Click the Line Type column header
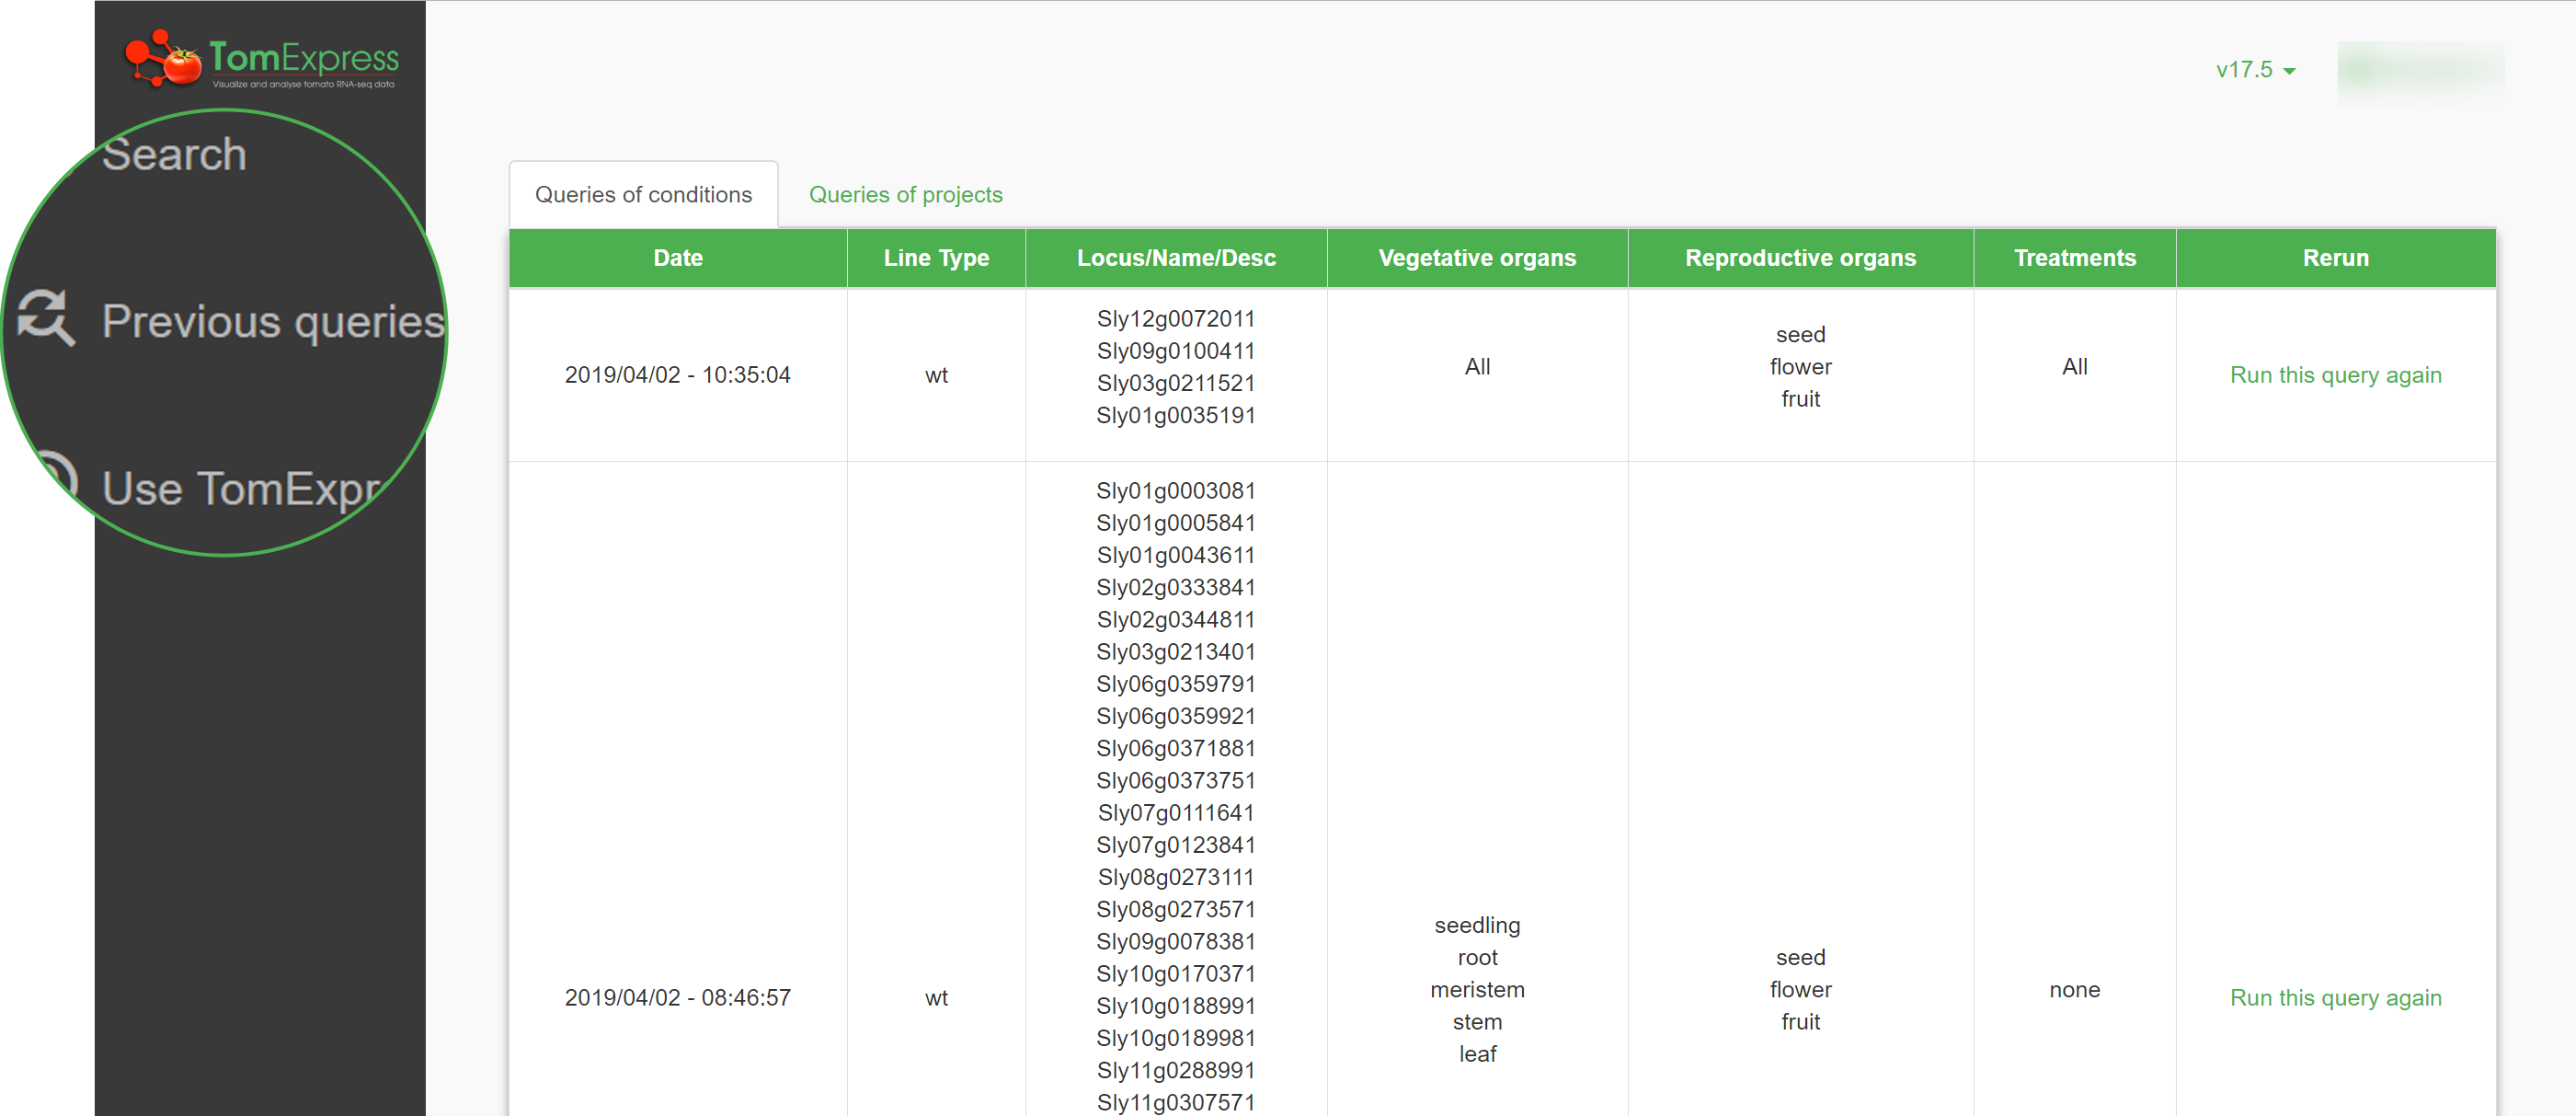Screen dimensions: 2576x1116 click(x=936, y=257)
